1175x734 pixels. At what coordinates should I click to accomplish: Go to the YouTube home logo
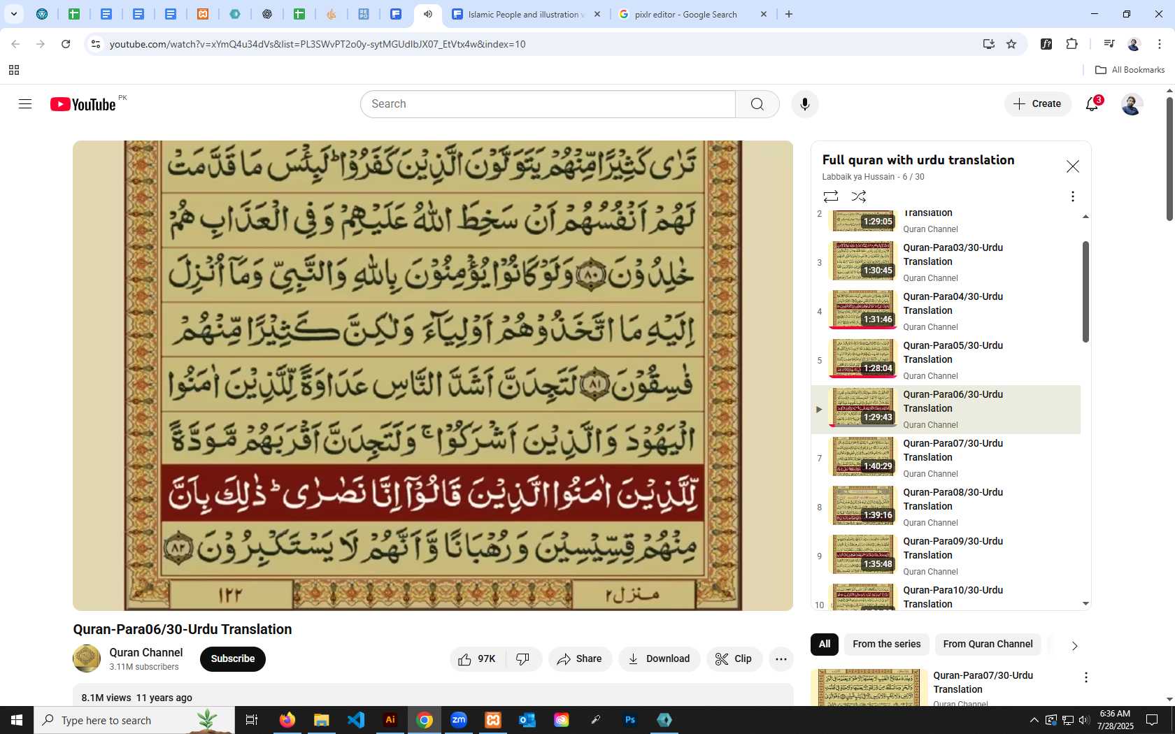(83, 104)
